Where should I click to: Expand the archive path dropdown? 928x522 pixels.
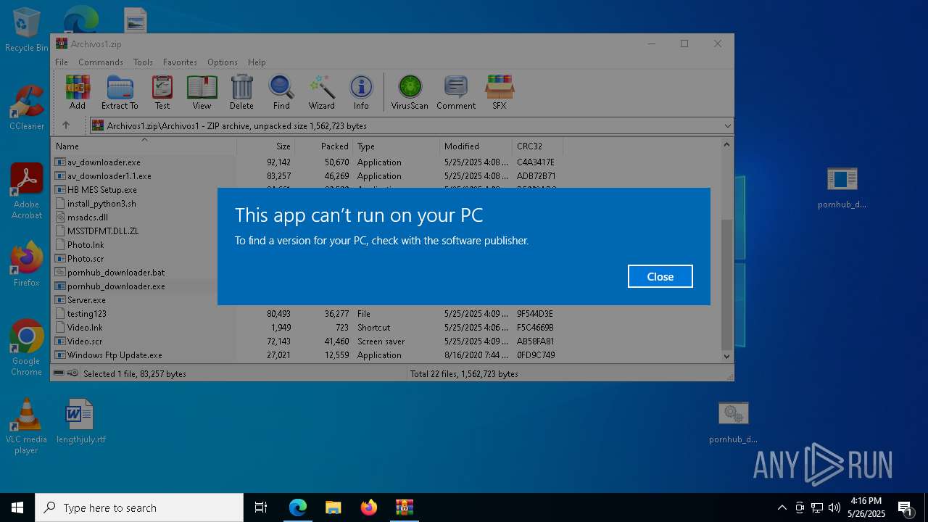pyautogui.click(x=727, y=125)
